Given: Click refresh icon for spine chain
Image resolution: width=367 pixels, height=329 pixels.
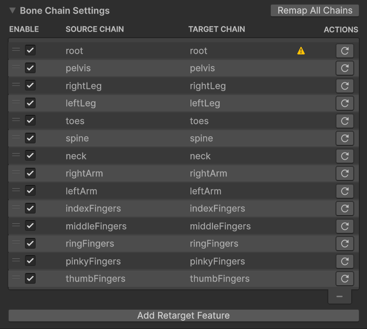Looking at the screenshot, I should (345, 138).
